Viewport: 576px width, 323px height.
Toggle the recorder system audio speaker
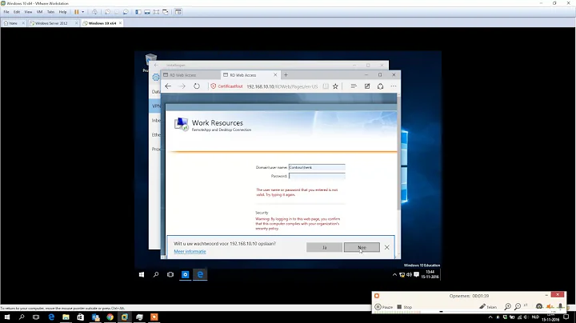(x=550, y=306)
